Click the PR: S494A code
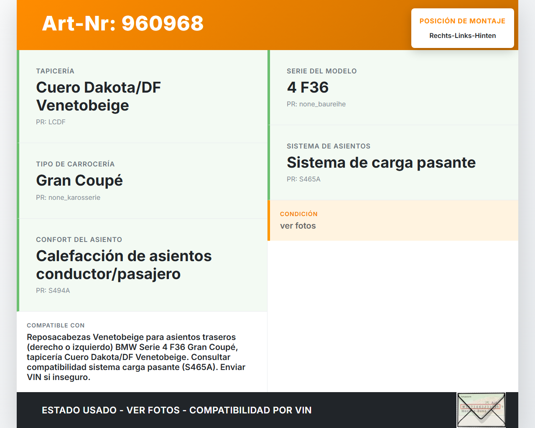The image size is (535, 428). click(x=53, y=290)
